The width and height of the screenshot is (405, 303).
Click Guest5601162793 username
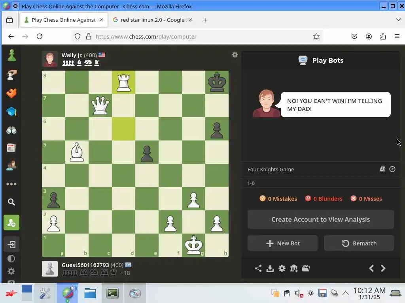(85, 265)
